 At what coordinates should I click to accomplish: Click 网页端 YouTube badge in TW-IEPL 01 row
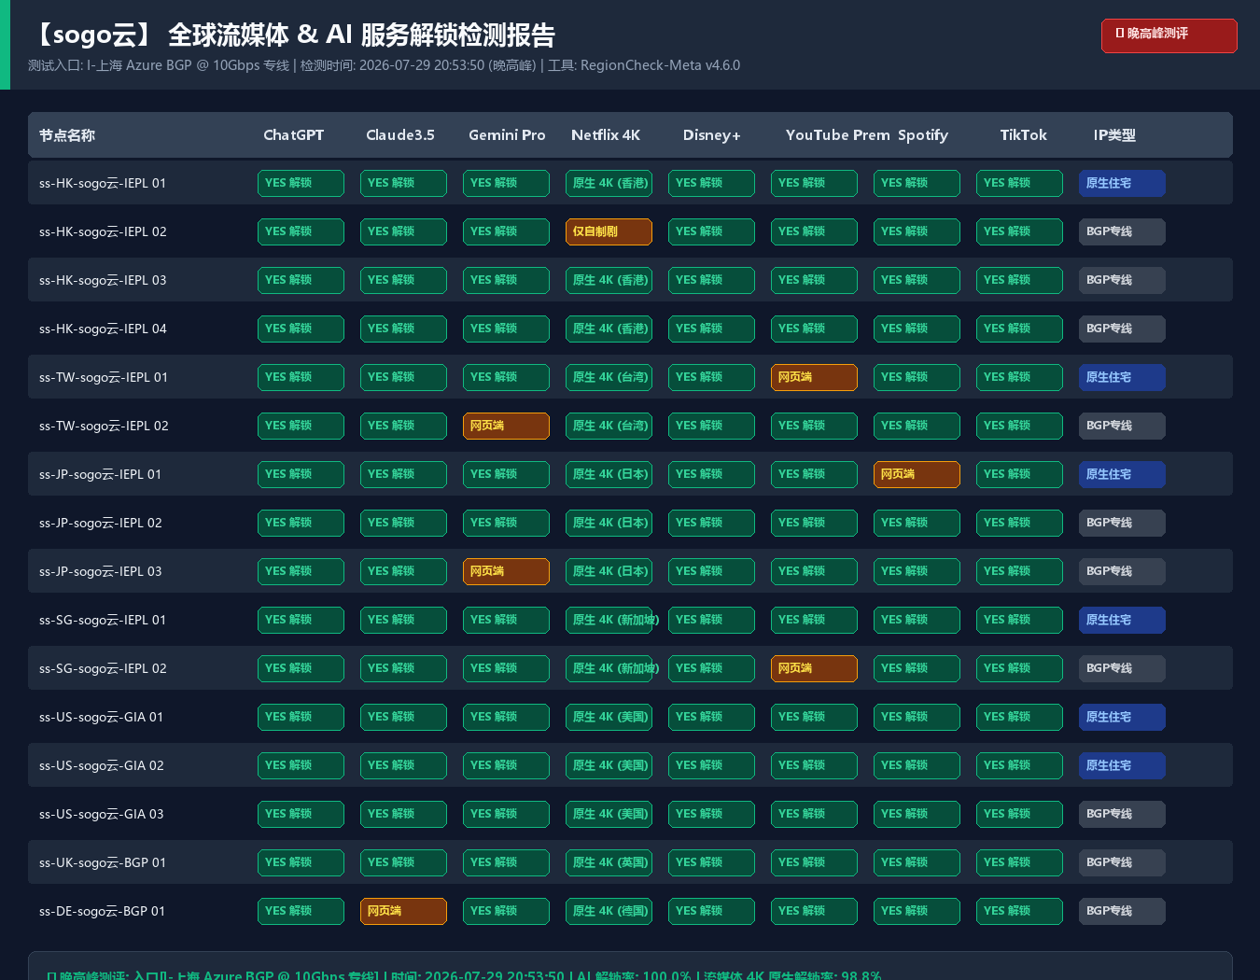click(814, 377)
